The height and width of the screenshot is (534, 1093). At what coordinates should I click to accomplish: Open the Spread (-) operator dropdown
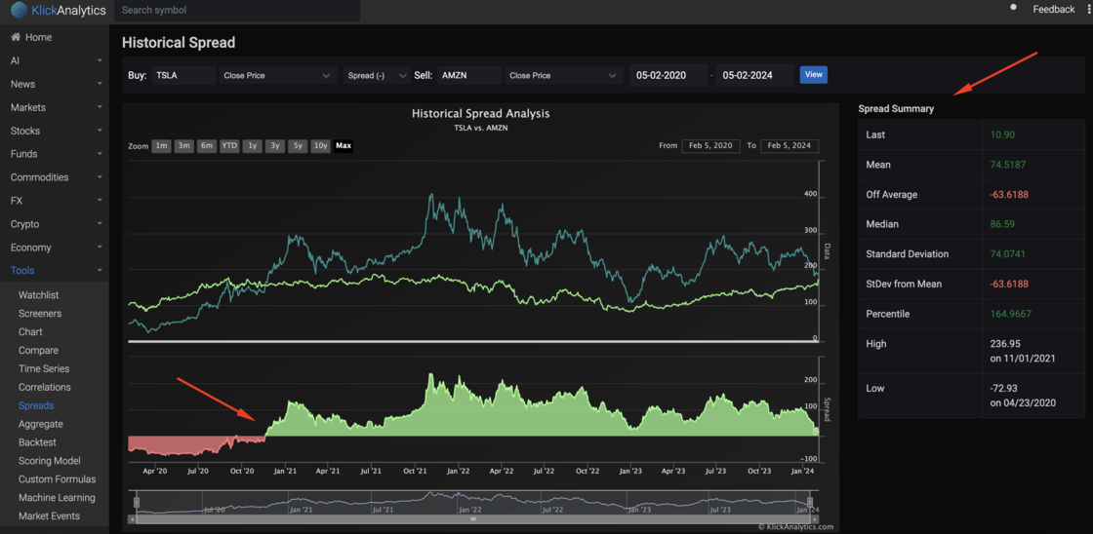point(376,75)
